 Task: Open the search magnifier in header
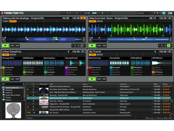[154, 13]
